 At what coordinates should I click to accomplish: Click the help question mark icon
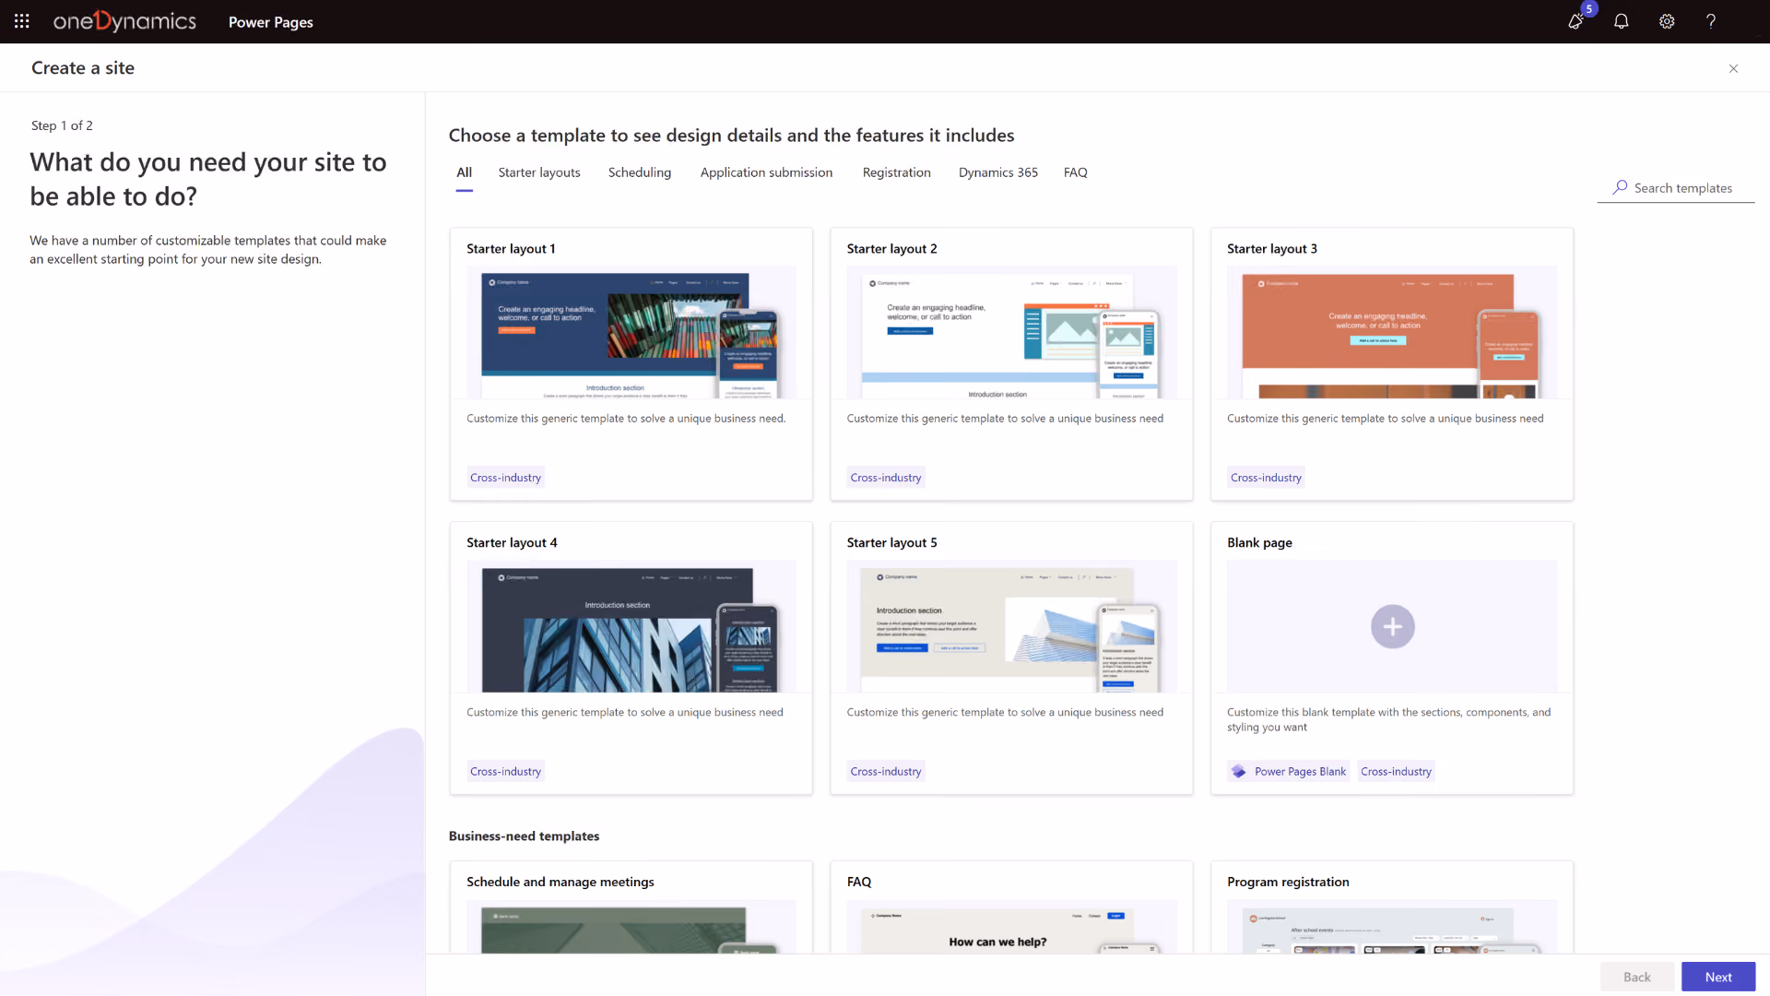point(1711,21)
